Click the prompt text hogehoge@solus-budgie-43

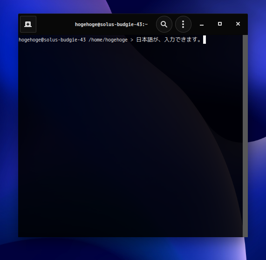[52, 40]
